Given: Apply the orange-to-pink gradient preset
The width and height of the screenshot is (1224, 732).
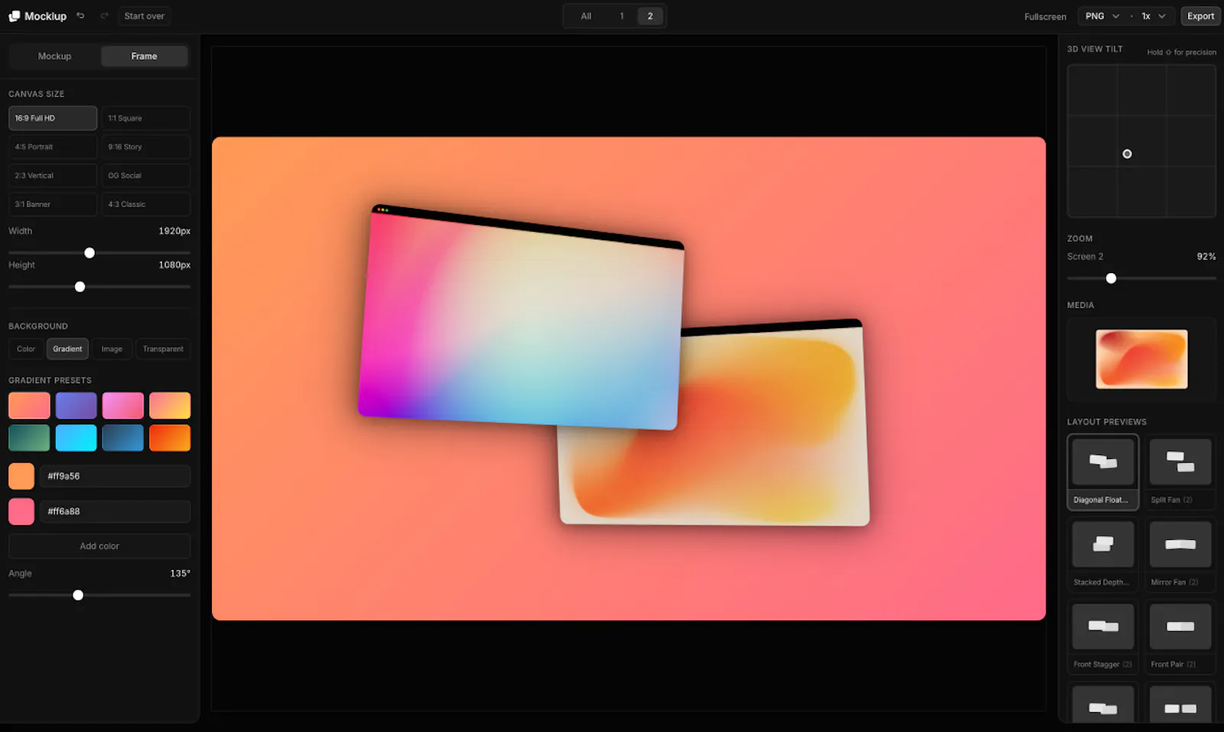Looking at the screenshot, I should click(x=29, y=405).
